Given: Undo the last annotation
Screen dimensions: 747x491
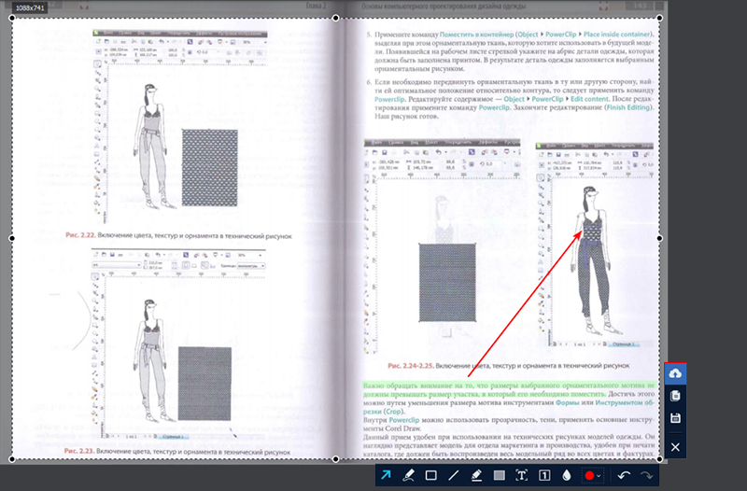Looking at the screenshot, I should 624,475.
